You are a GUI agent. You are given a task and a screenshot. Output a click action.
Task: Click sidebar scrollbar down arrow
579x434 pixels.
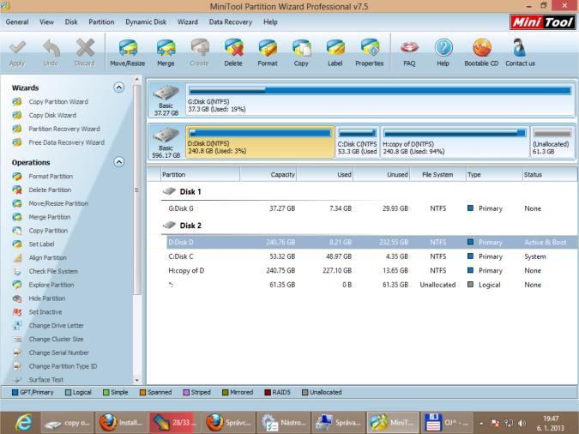tap(137, 380)
